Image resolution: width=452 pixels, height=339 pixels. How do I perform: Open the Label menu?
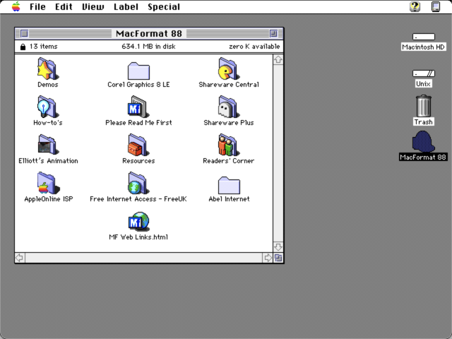[x=126, y=6]
